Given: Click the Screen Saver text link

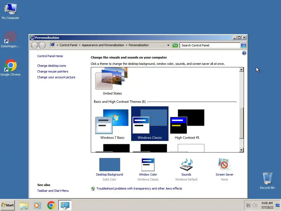Looking at the screenshot, I should 224,174.
